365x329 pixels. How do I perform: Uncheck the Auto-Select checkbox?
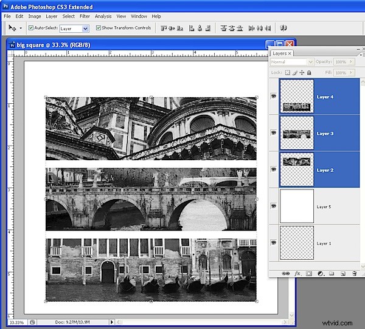point(31,28)
